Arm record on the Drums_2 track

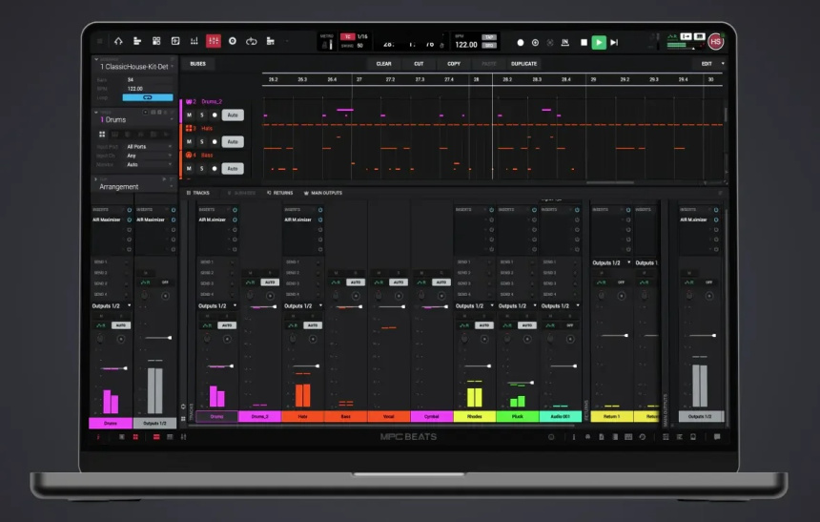(215, 115)
